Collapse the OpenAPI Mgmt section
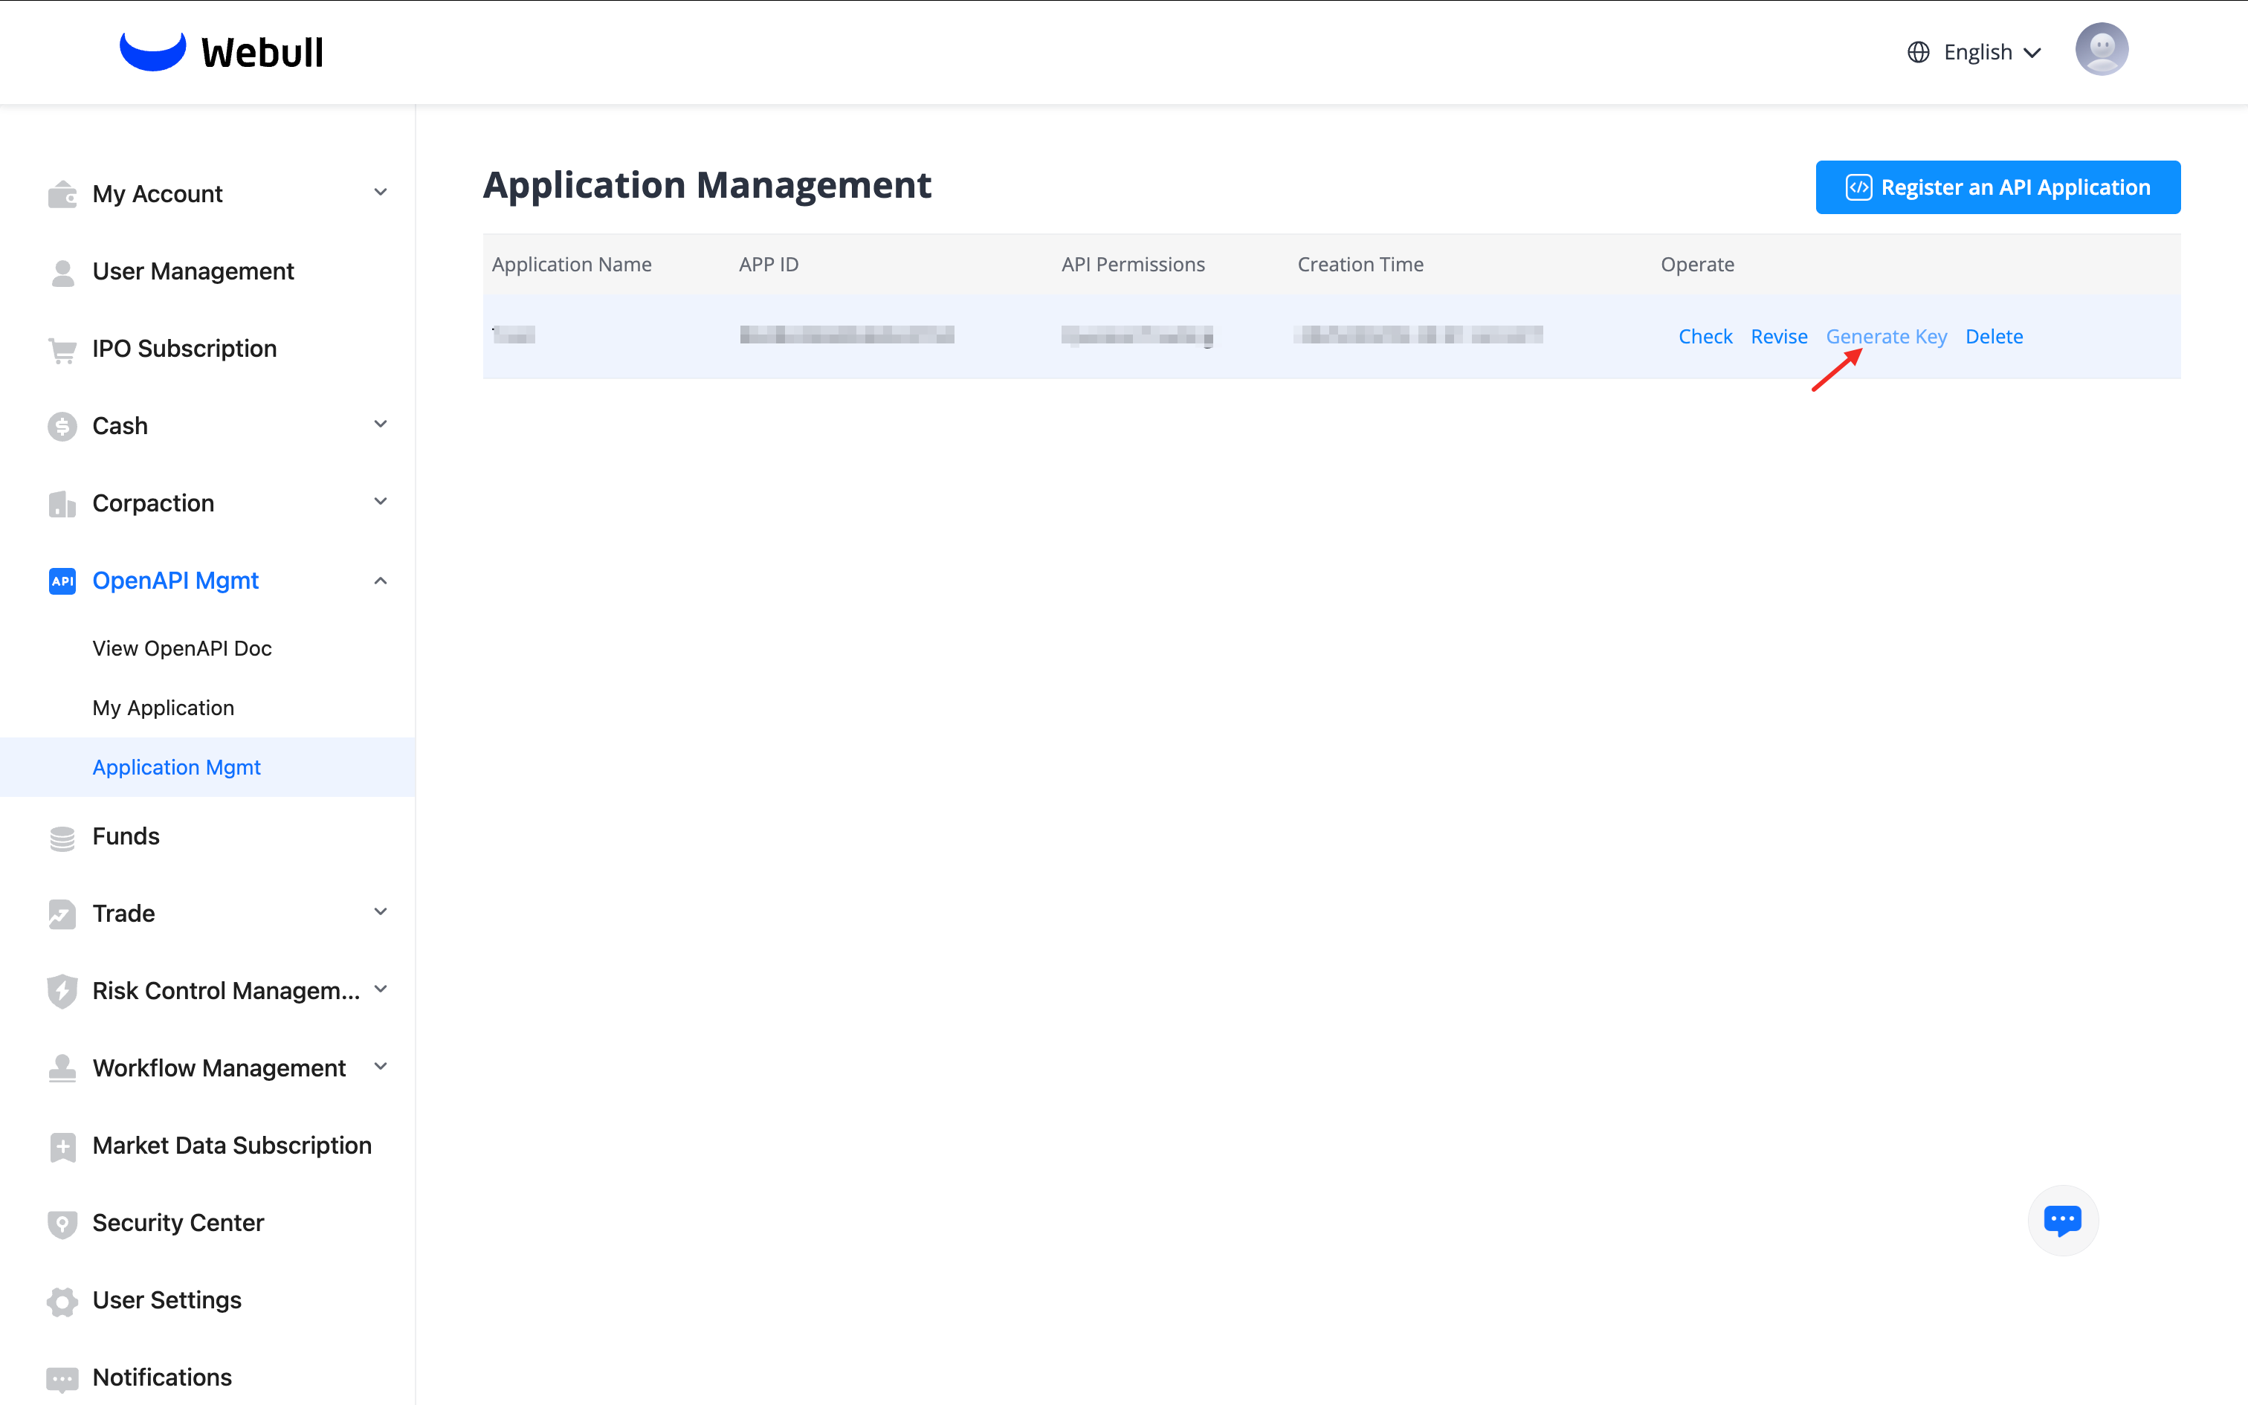2248x1405 pixels. point(380,581)
